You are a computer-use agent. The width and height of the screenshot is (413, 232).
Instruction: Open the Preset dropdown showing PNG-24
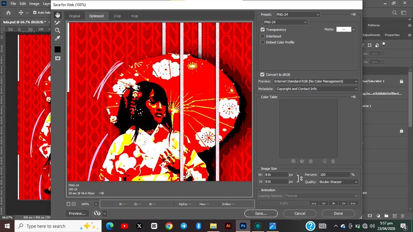tap(298, 14)
